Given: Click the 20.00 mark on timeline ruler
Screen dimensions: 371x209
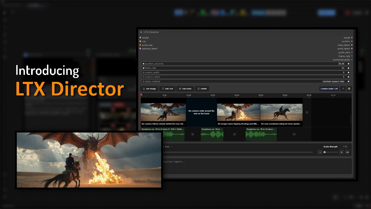Looking at the screenshot, I should 237,95.
